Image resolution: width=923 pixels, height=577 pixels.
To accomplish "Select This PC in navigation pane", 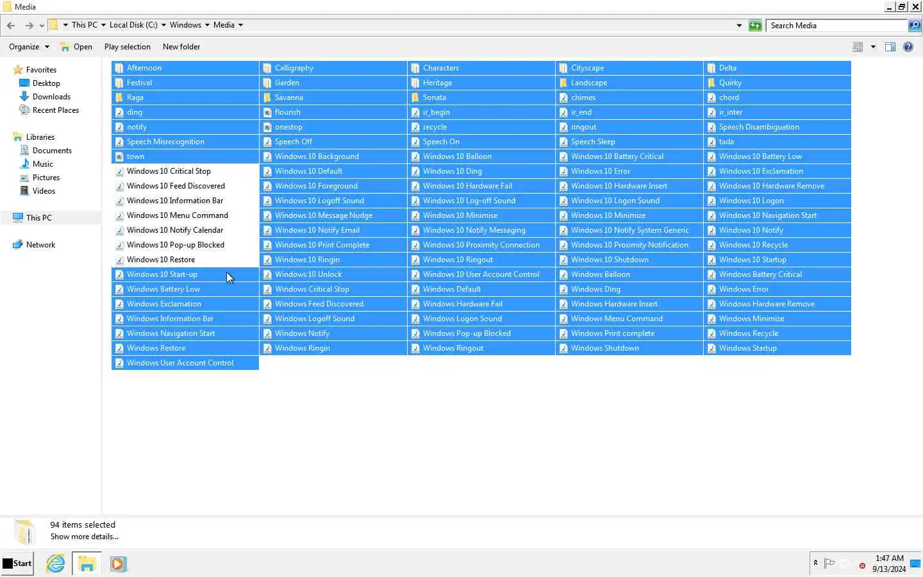I will tap(38, 218).
